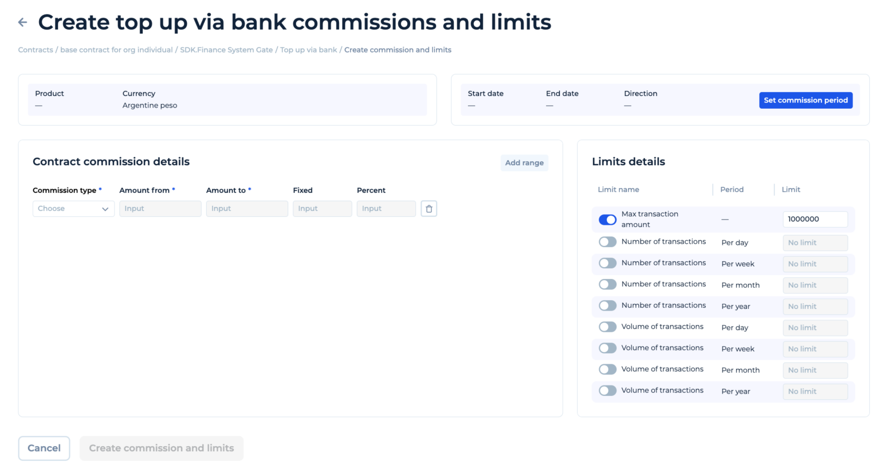Click the Set commission period button
Screen dimensions: 880x473
point(806,100)
